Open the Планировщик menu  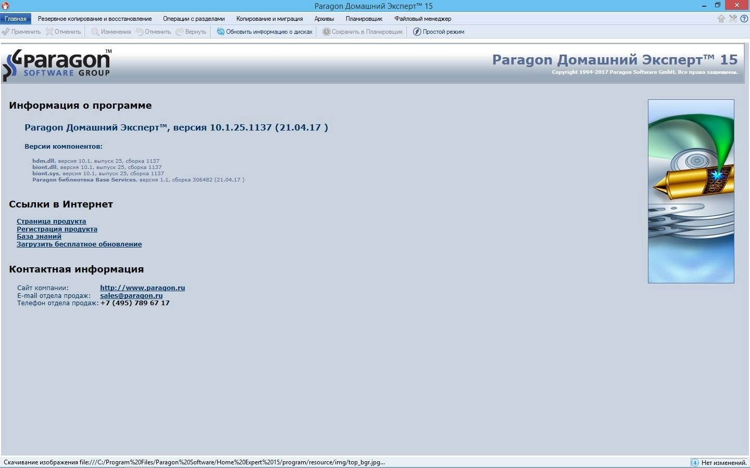coord(364,19)
